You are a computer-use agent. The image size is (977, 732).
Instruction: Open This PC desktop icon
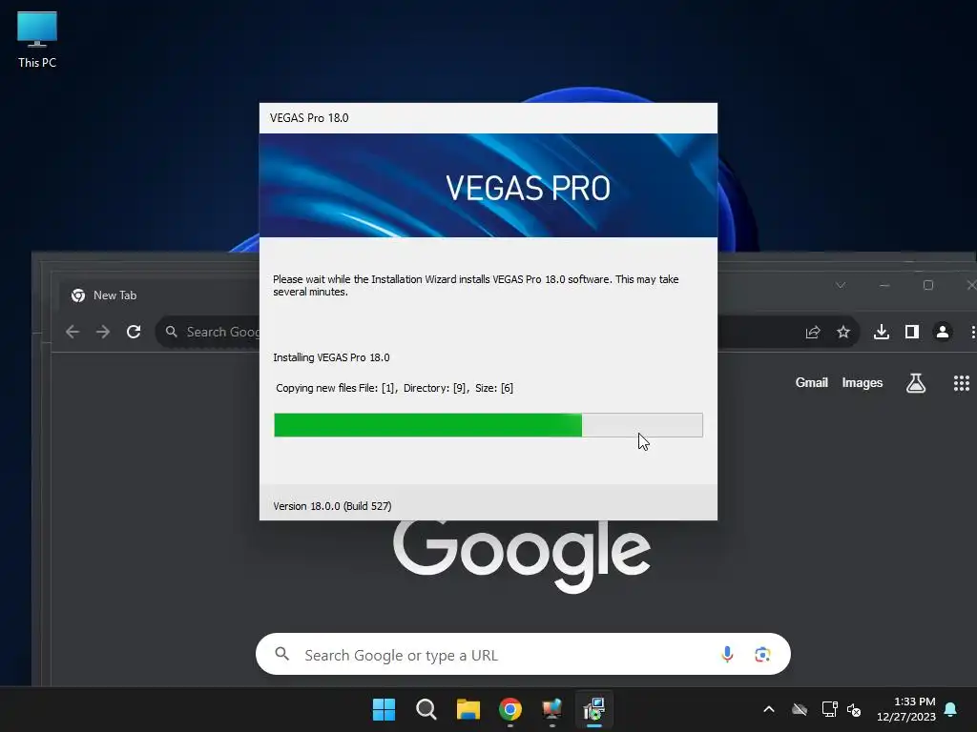click(37, 39)
